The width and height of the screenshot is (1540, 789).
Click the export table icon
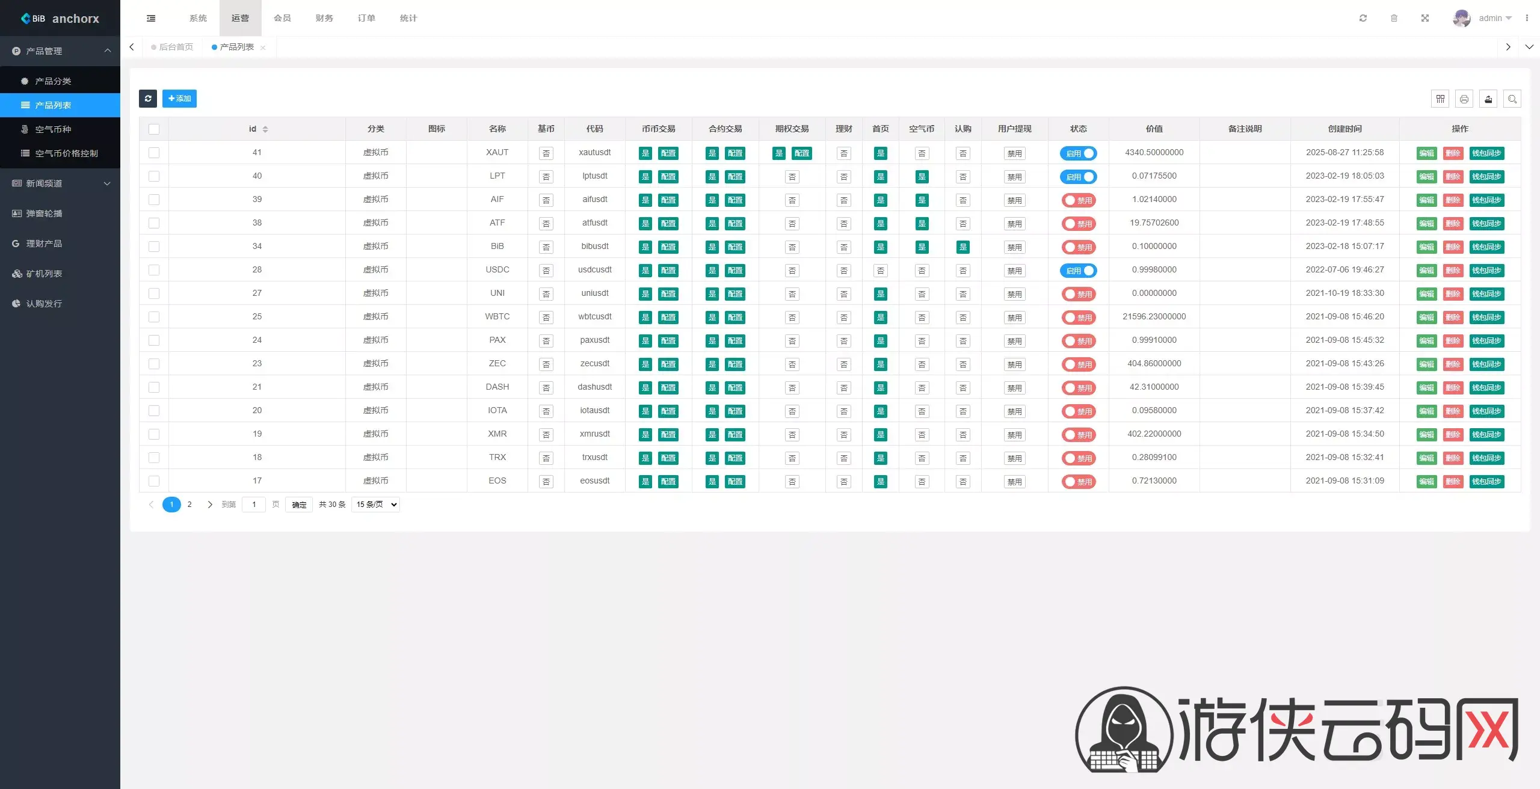1488,99
